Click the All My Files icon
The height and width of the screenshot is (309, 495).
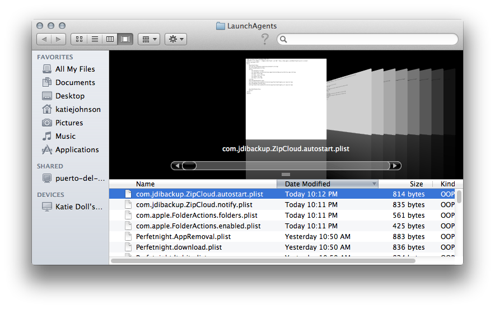[x=47, y=69]
